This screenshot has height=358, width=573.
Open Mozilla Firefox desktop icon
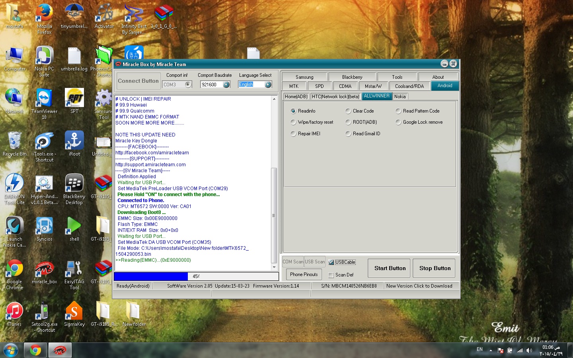(x=44, y=19)
